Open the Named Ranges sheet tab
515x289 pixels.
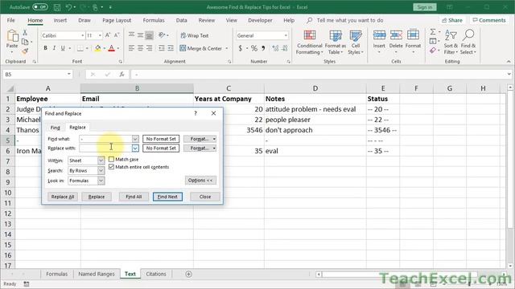(97, 274)
